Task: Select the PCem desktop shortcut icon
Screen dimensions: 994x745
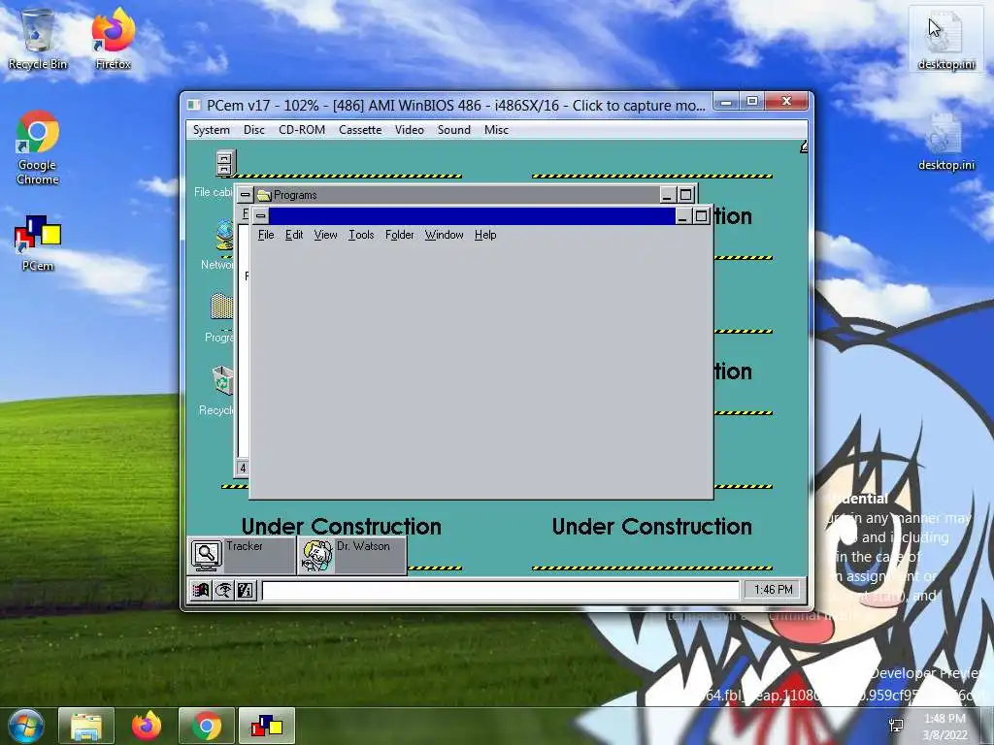Action: (x=38, y=242)
